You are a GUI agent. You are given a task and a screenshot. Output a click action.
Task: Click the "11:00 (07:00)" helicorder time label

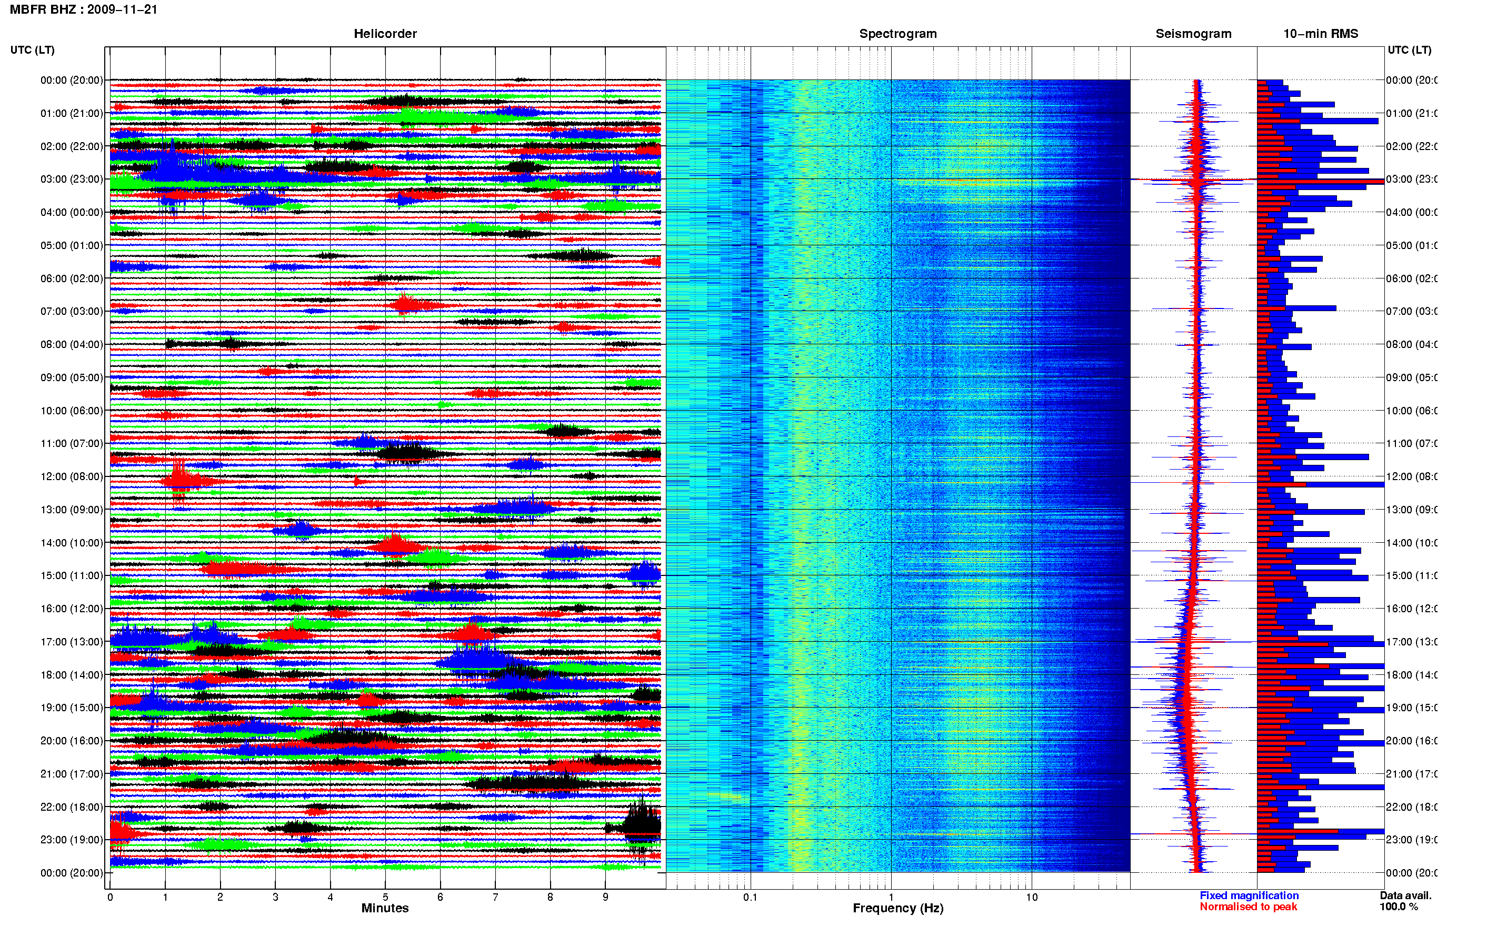72,443
